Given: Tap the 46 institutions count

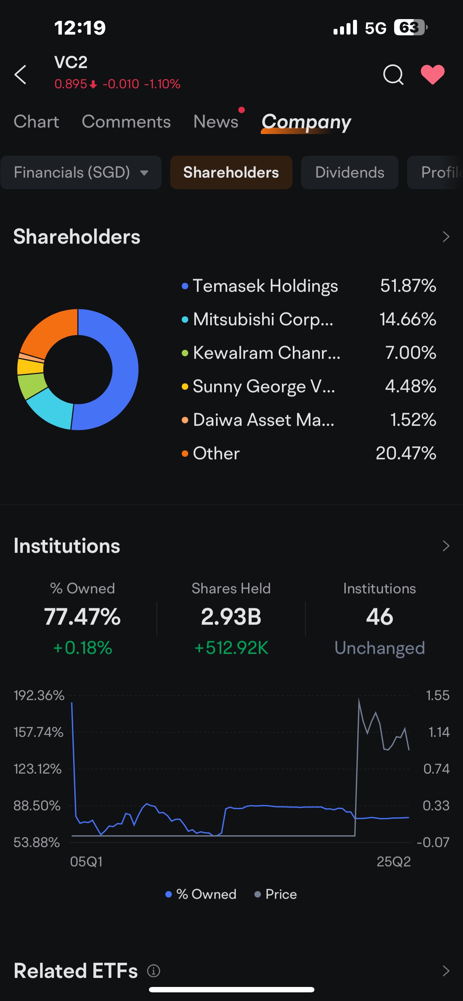Looking at the screenshot, I should 379,617.
